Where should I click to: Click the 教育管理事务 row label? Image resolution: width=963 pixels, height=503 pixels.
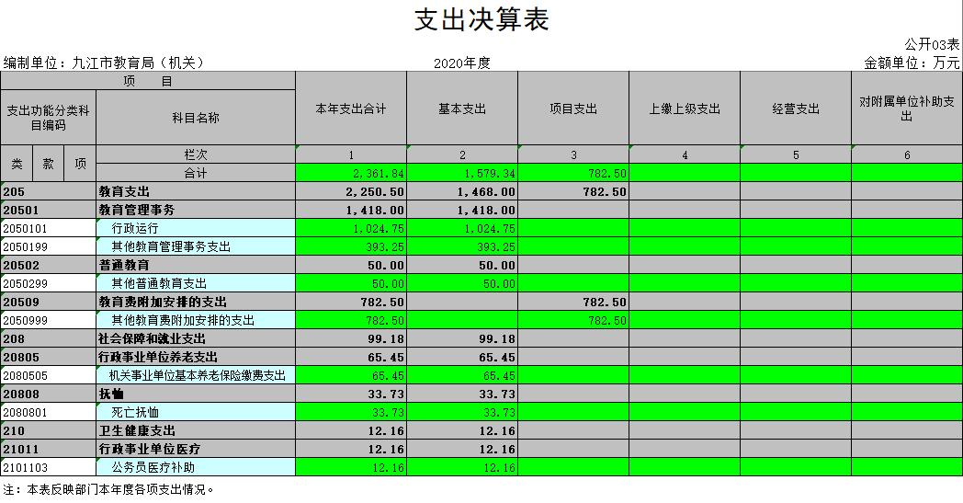(x=137, y=210)
